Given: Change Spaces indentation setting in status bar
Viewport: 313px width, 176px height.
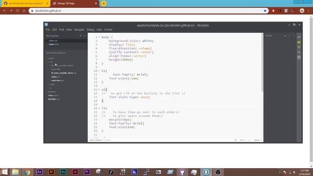Looking at the screenshot, I should tap(258, 140).
